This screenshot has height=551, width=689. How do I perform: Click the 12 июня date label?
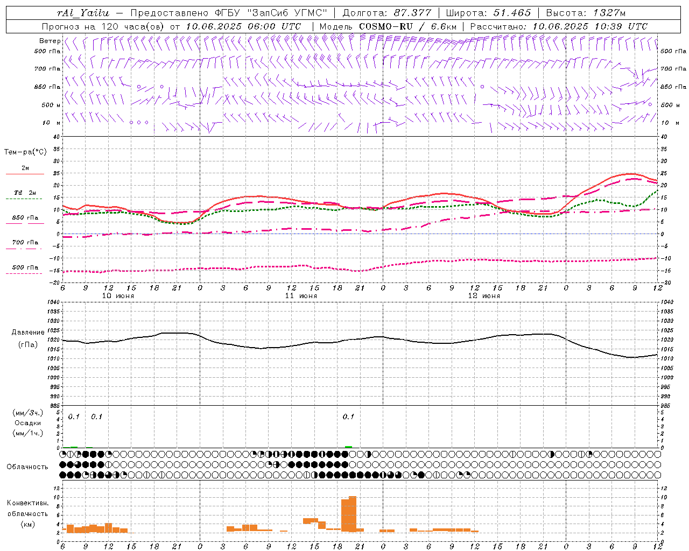point(484,296)
